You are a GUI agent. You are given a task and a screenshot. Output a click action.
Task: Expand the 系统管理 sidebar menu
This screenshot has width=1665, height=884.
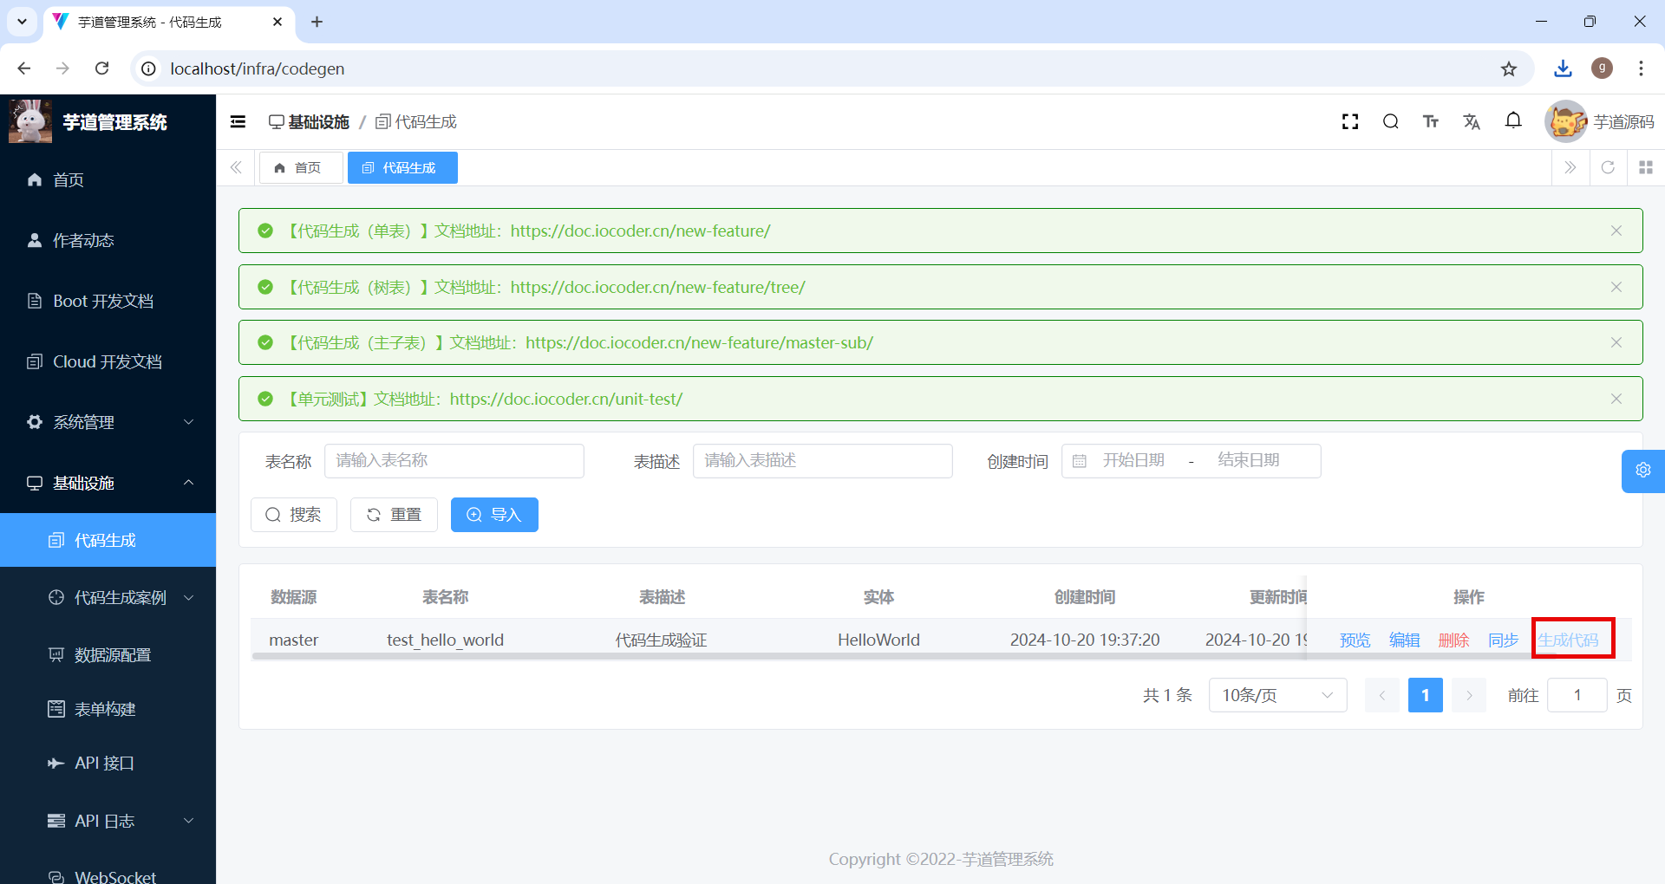[x=108, y=422]
